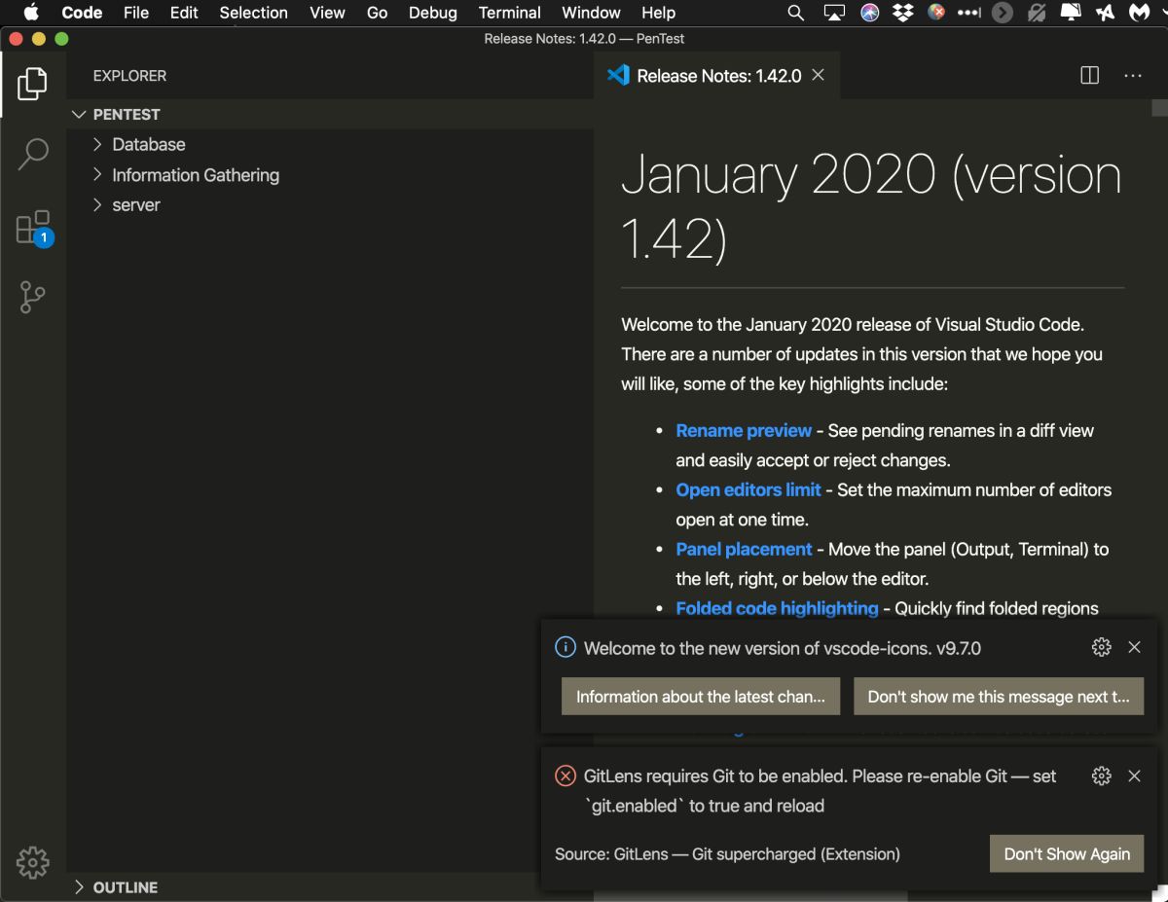
Task: Open the Window menu
Action: tap(591, 13)
